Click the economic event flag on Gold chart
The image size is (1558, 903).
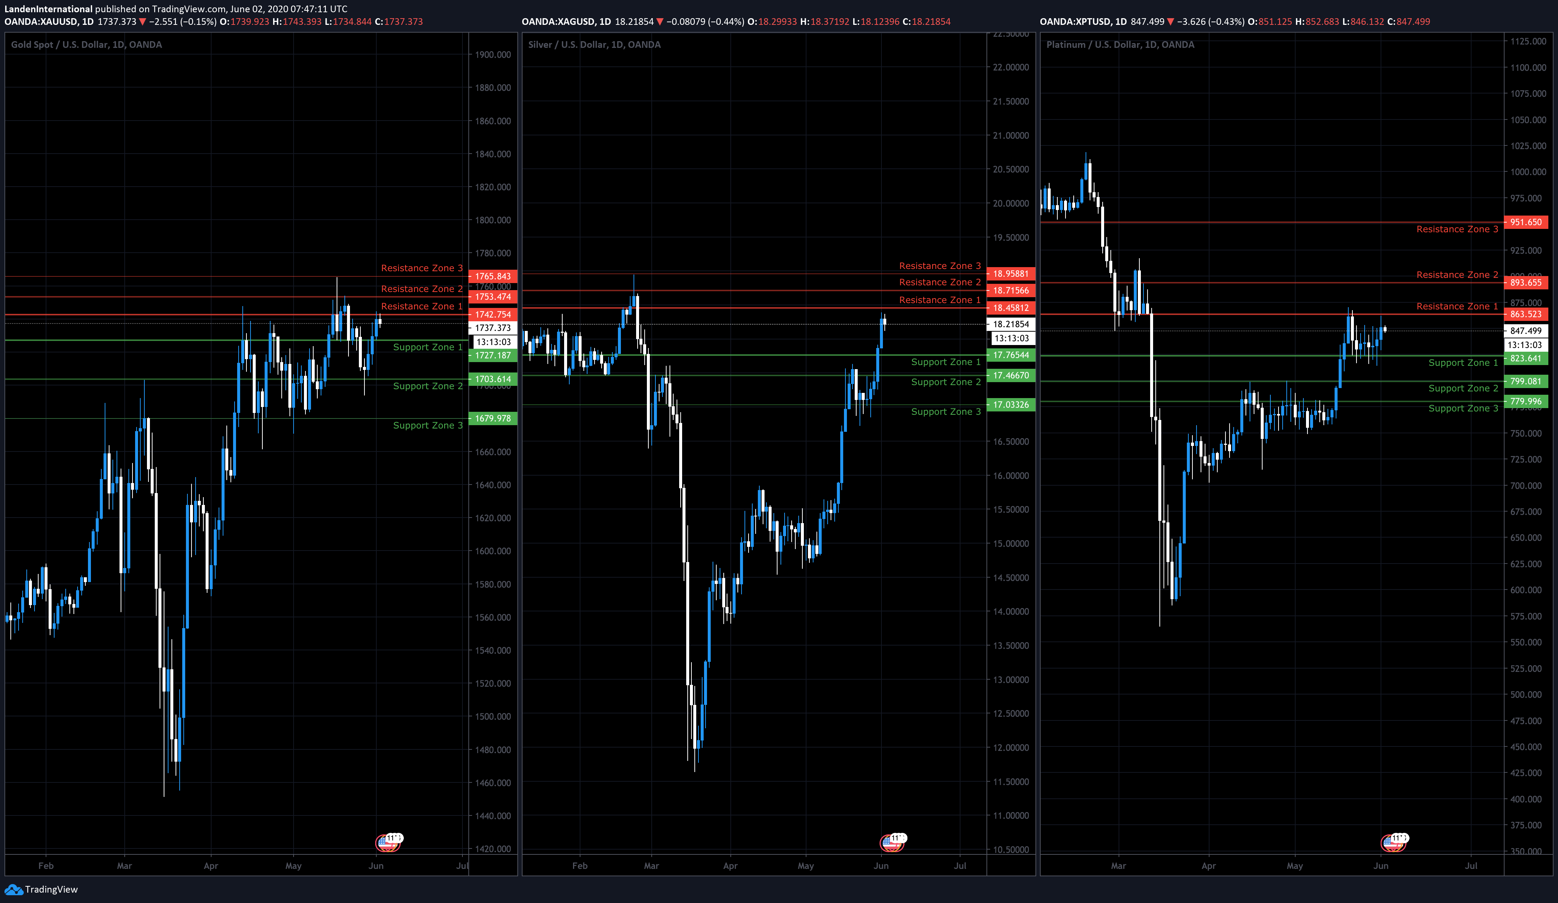389,842
